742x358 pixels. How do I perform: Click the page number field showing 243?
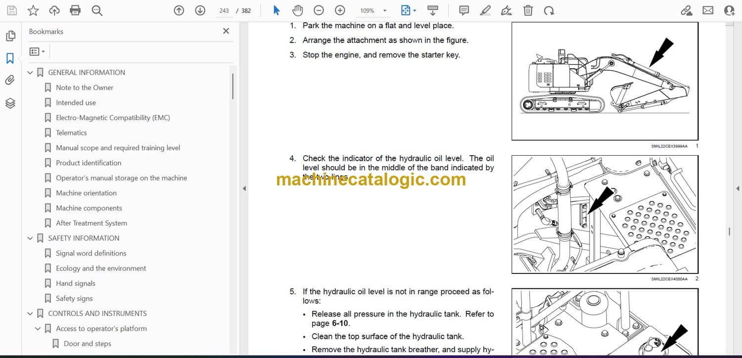click(x=224, y=10)
